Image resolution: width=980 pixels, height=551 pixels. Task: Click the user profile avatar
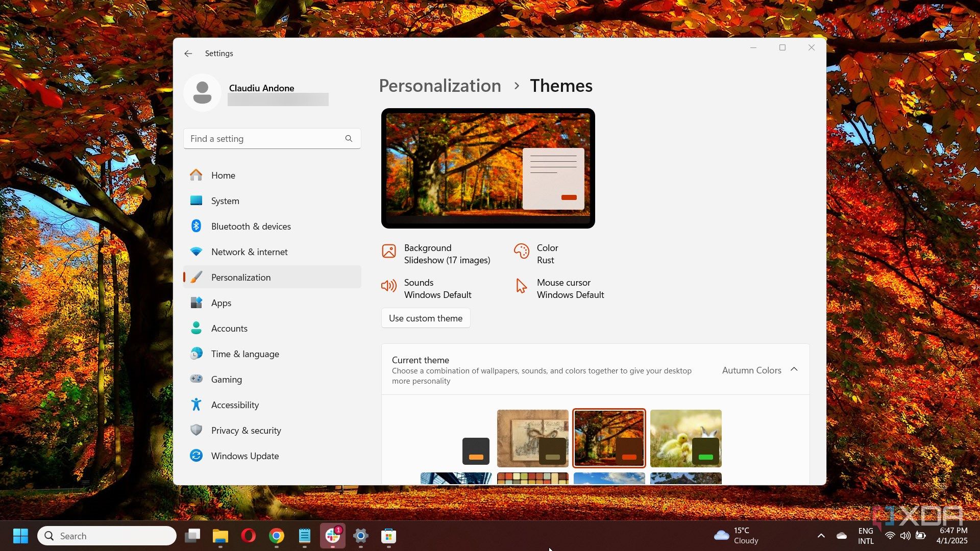[x=202, y=92]
